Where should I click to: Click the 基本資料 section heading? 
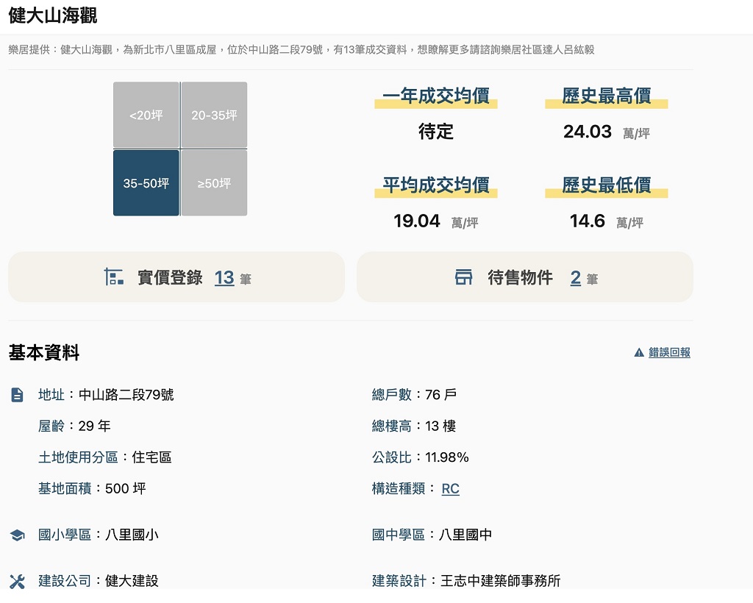point(44,353)
